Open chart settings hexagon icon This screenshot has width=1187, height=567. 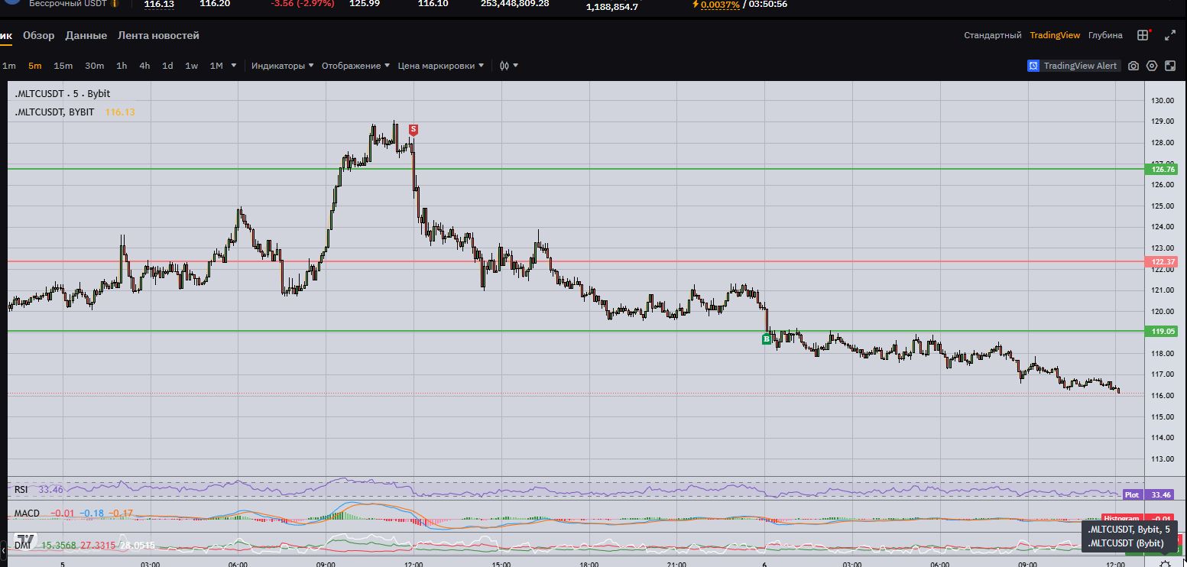tap(1152, 66)
